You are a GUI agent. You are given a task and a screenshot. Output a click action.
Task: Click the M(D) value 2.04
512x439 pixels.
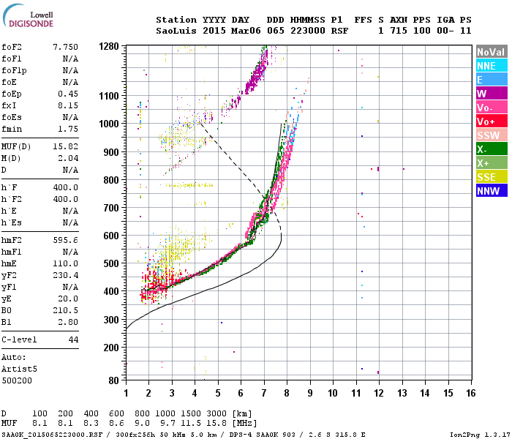point(68,159)
